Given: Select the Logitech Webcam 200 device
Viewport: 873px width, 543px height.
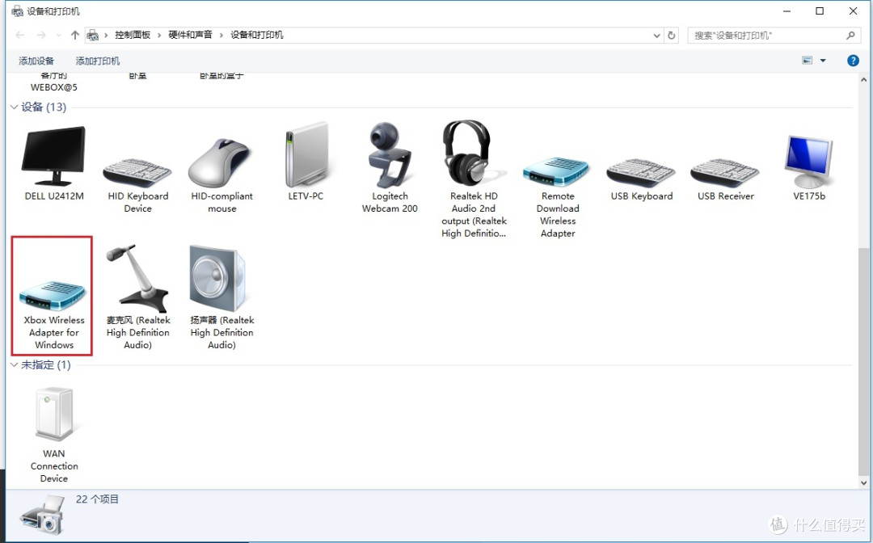Looking at the screenshot, I should tap(390, 168).
